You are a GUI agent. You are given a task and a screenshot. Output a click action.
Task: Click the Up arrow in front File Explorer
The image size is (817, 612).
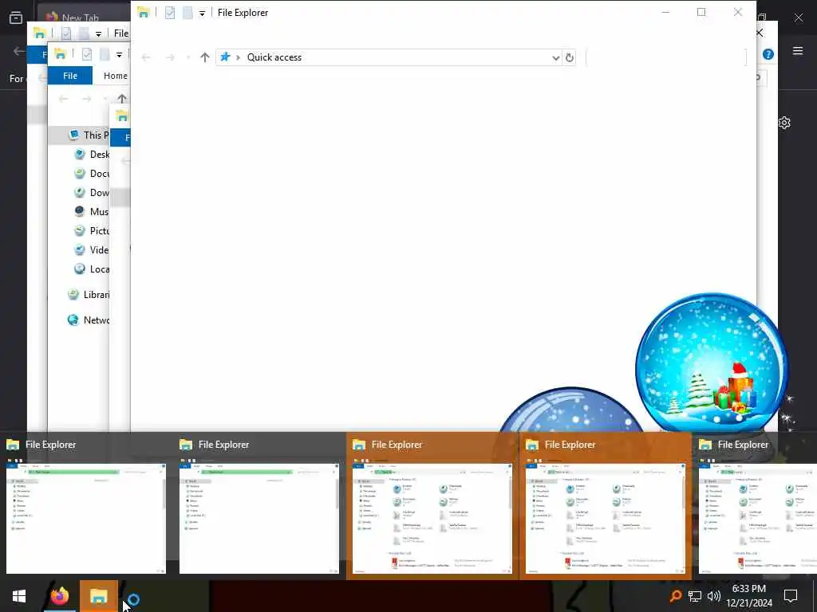pos(205,57)
